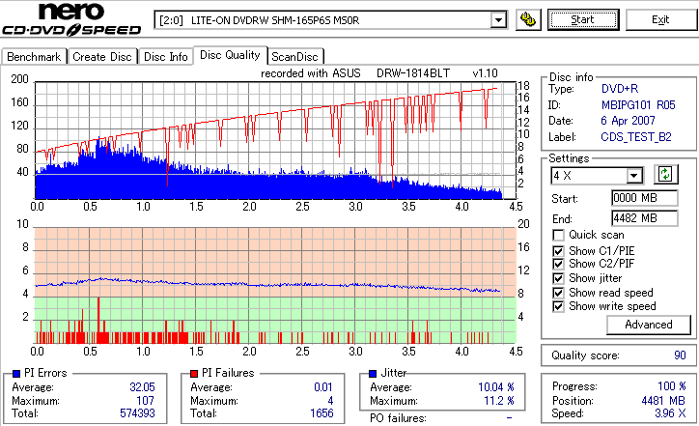Image resolution: width=699 pixels, height=426 pixels.
Task: Click the 4 X speed combo box
Action: pyautogui.click(x=597, y=176)
